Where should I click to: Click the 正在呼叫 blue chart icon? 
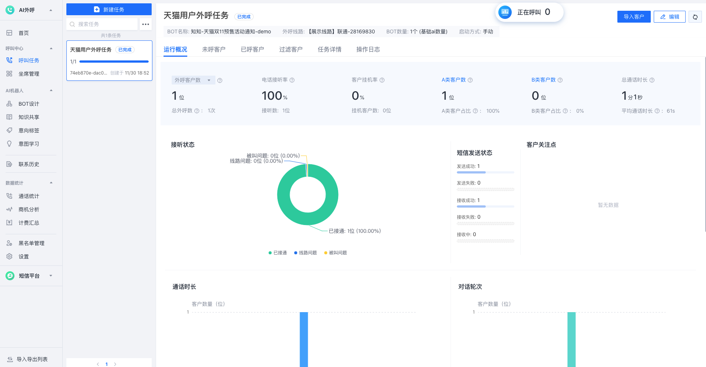point(505,12)
